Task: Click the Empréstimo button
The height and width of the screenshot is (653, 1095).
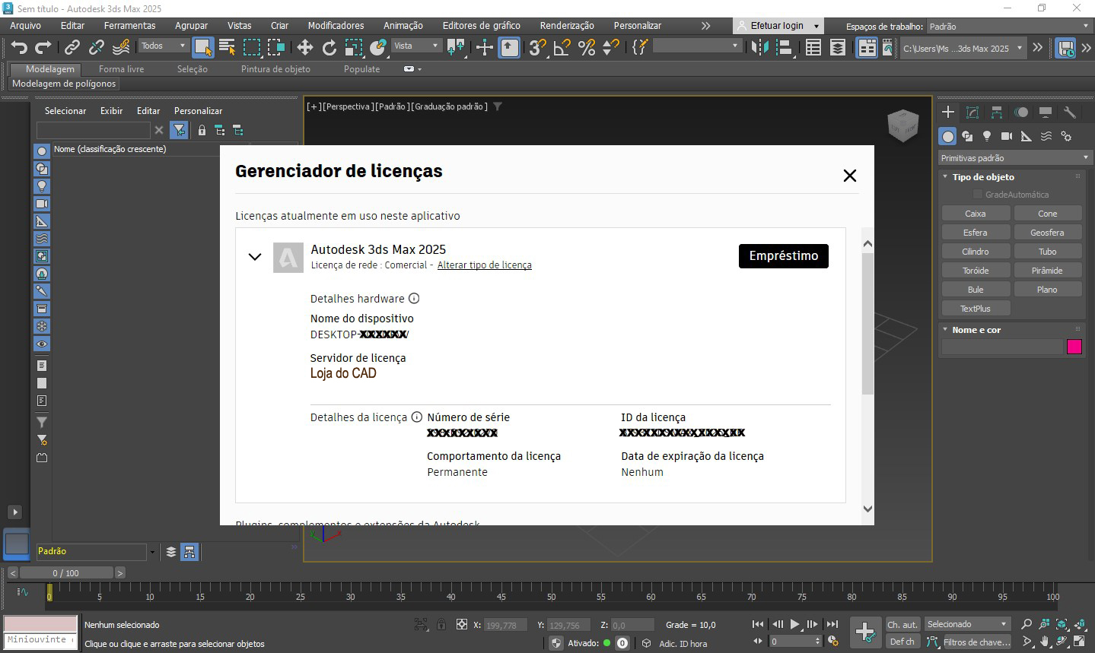Action: coord(784,255)
